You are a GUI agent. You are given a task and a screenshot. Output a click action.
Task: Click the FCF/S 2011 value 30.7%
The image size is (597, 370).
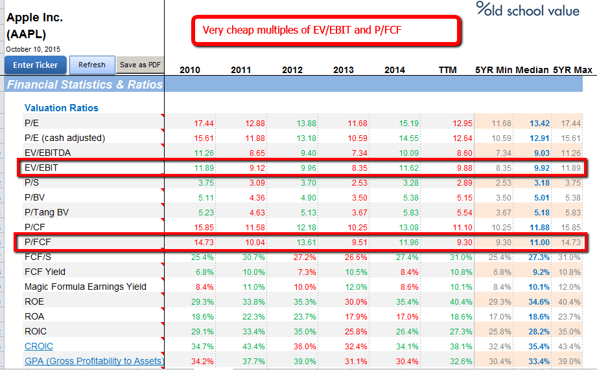[x=253, y=257]
